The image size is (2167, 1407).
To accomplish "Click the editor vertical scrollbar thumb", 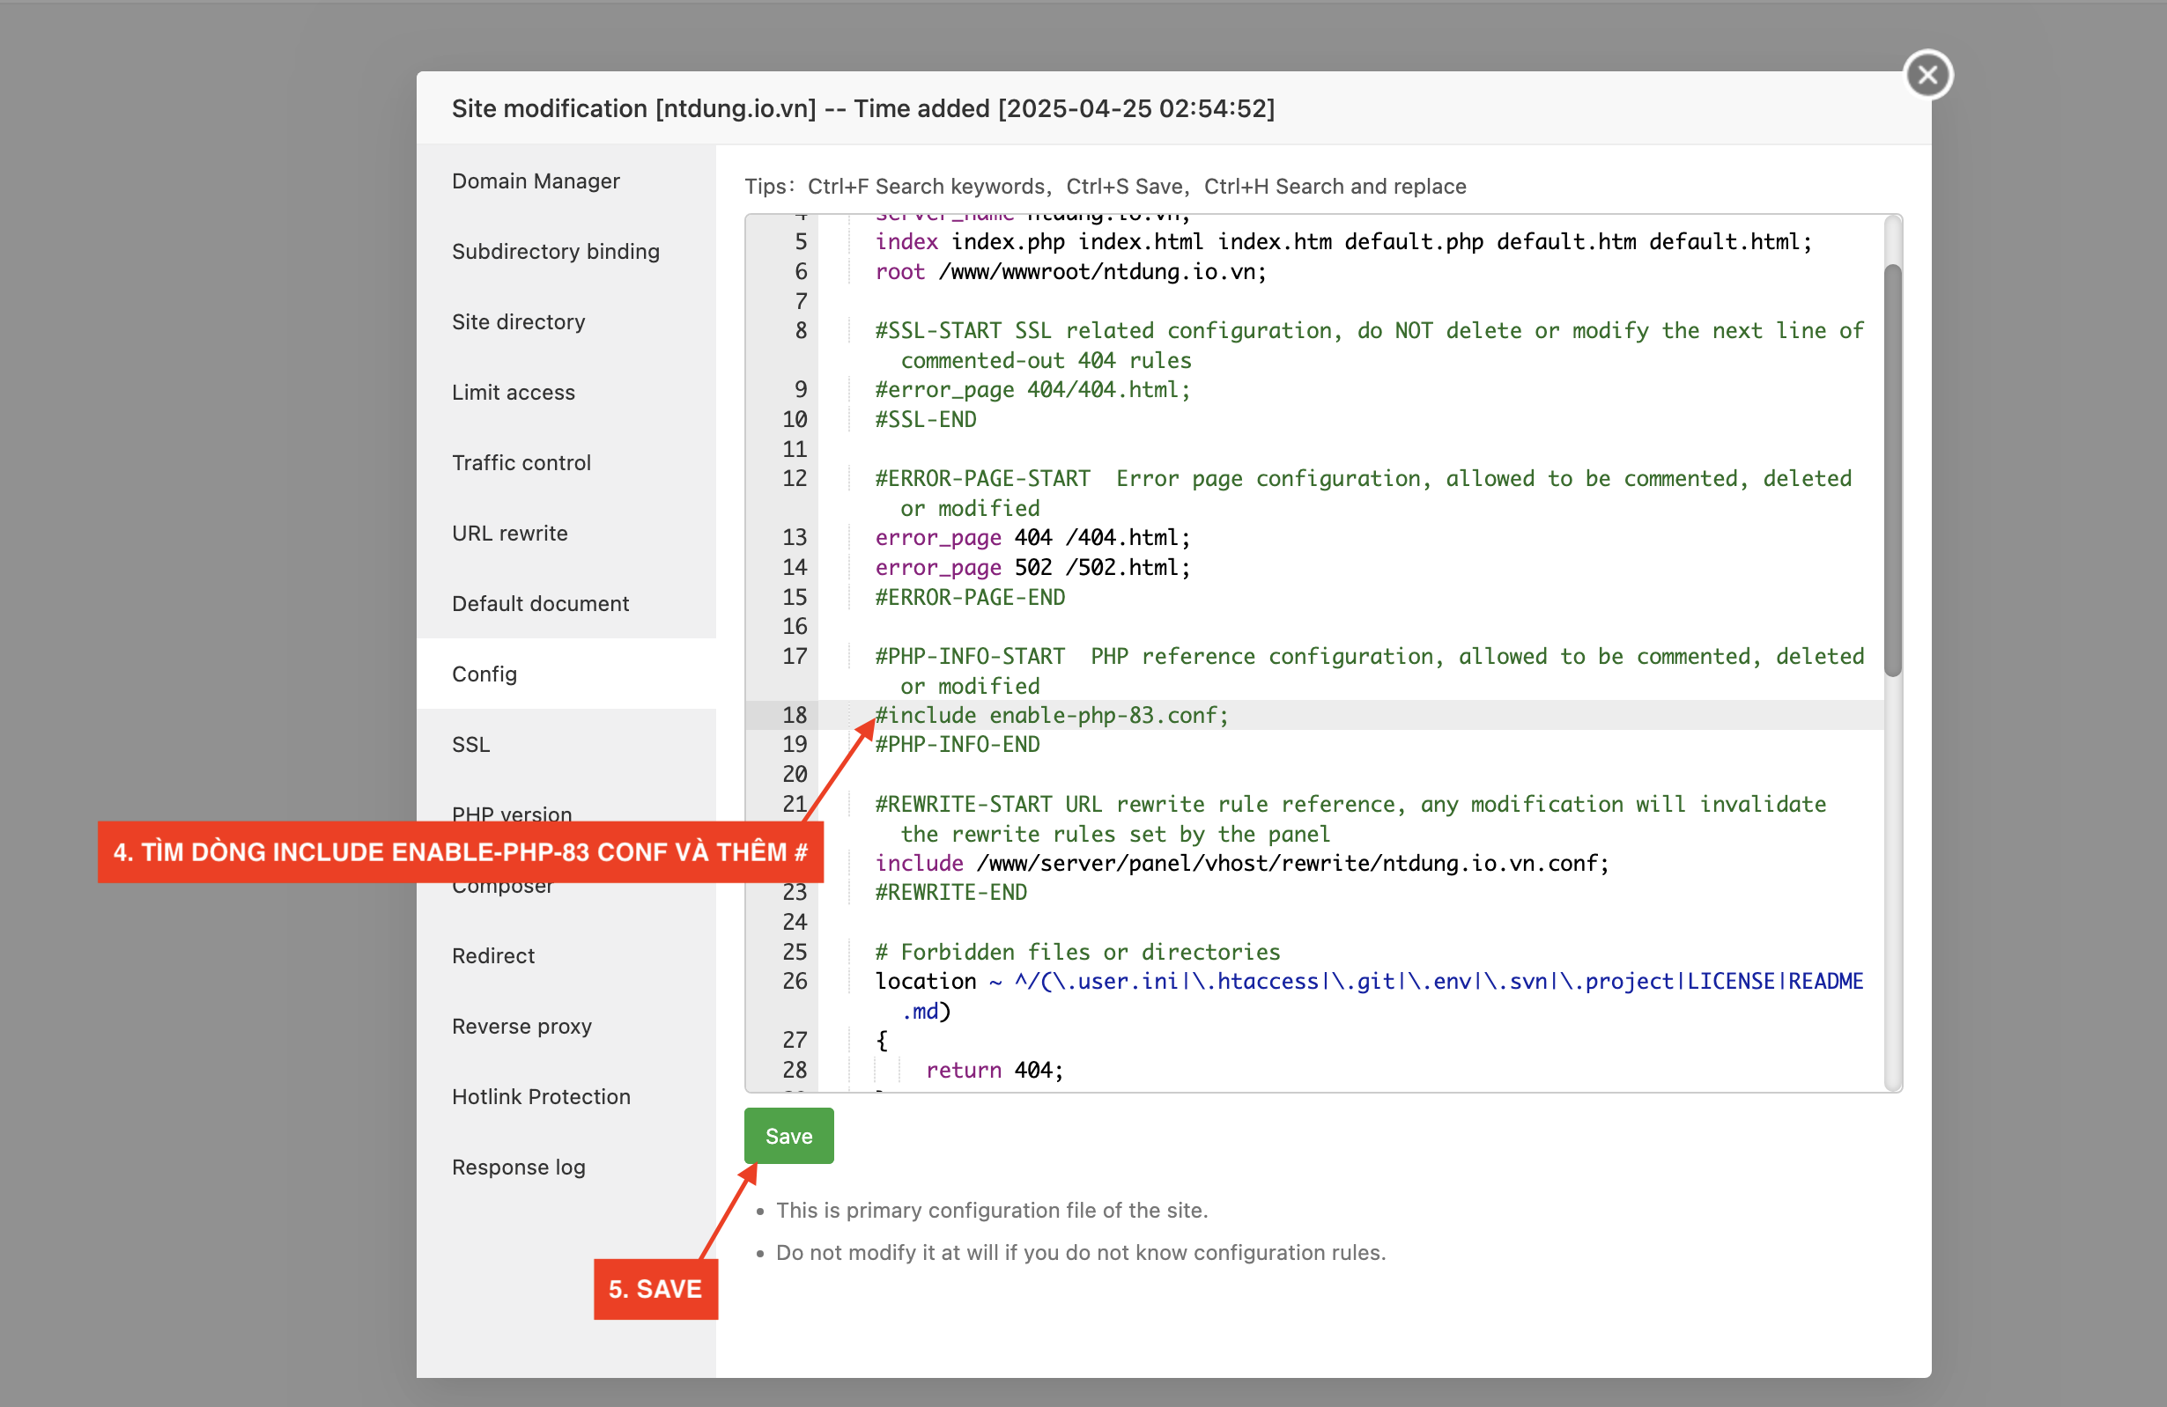I will click(x=1892, y=469).
